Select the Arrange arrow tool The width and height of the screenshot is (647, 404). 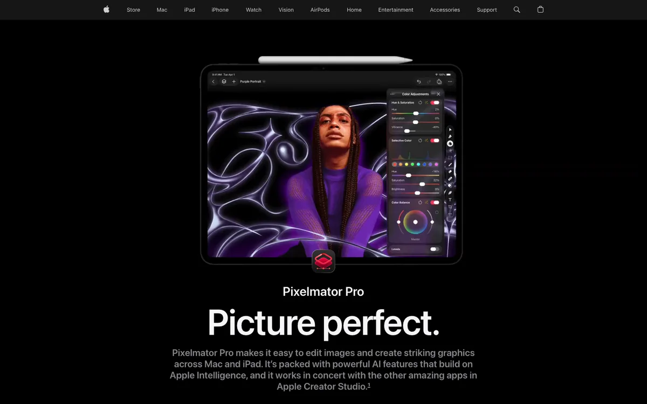click(x=450, y=129)
